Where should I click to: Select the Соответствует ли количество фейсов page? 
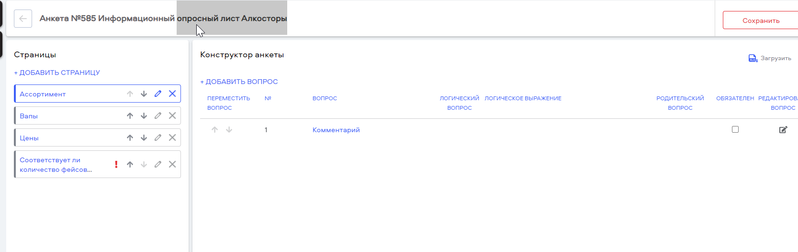tap(56, 165)
